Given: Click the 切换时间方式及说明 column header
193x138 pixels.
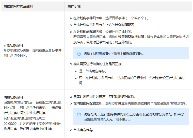Looking at the screenshot, I should [x=18, y=6].
